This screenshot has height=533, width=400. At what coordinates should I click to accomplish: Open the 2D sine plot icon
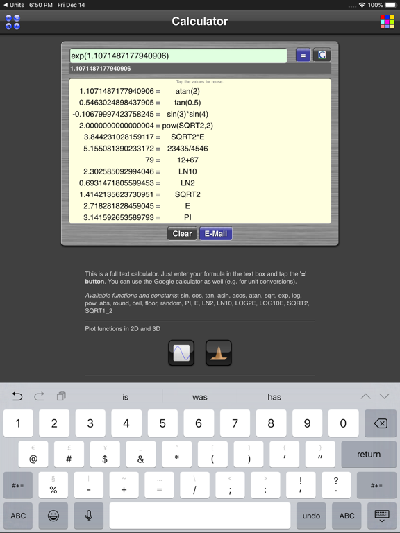(x=181, y=353)
